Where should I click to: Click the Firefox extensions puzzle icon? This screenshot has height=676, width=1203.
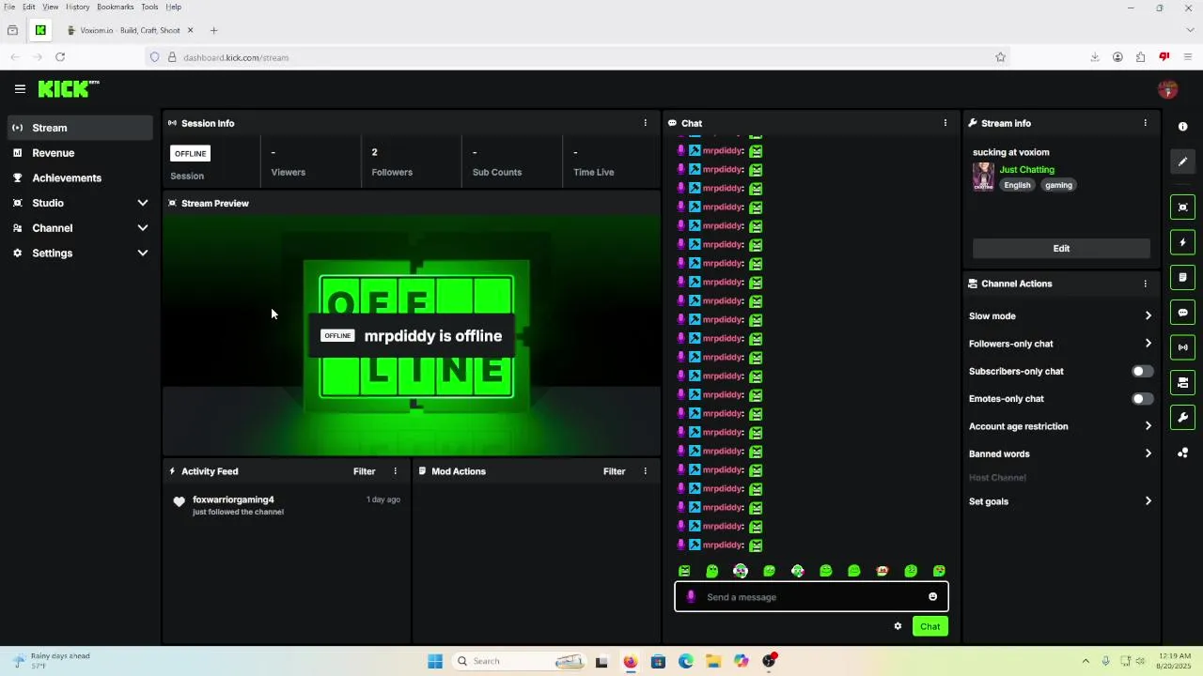click(x=1140, y=57)
